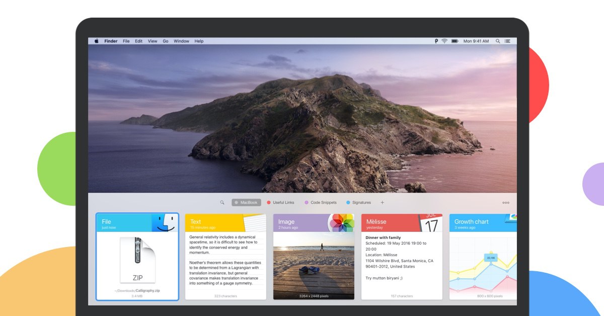Viewport: 604px width, 316px height.
Task: Click the Calendar icon on Mélisse card
Action: [431, 223]
